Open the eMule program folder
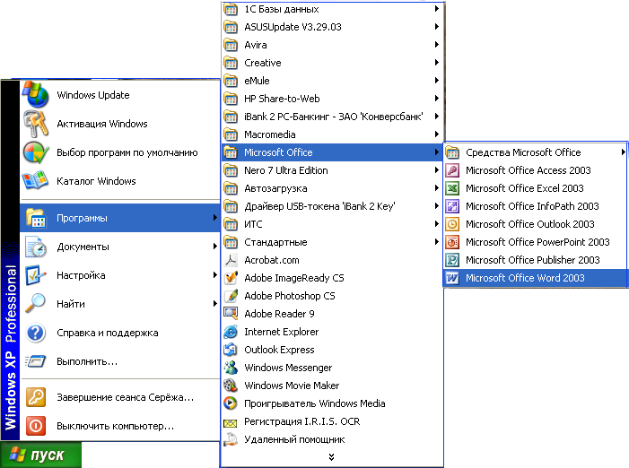The height and width of the screenshot is (468, 629). 332,81
